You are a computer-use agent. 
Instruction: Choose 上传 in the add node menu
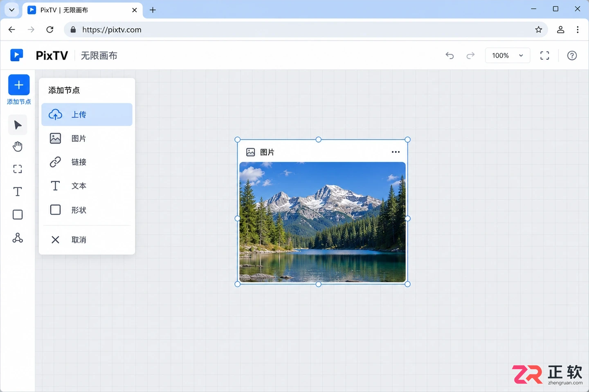click(87, 114)
